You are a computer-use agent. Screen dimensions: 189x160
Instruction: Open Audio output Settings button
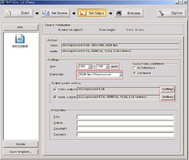[x=168, y=97]
